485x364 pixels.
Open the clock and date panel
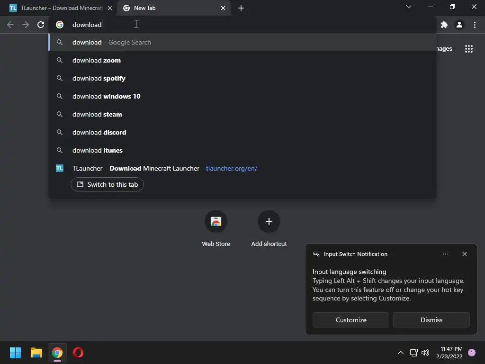point(449,353)
